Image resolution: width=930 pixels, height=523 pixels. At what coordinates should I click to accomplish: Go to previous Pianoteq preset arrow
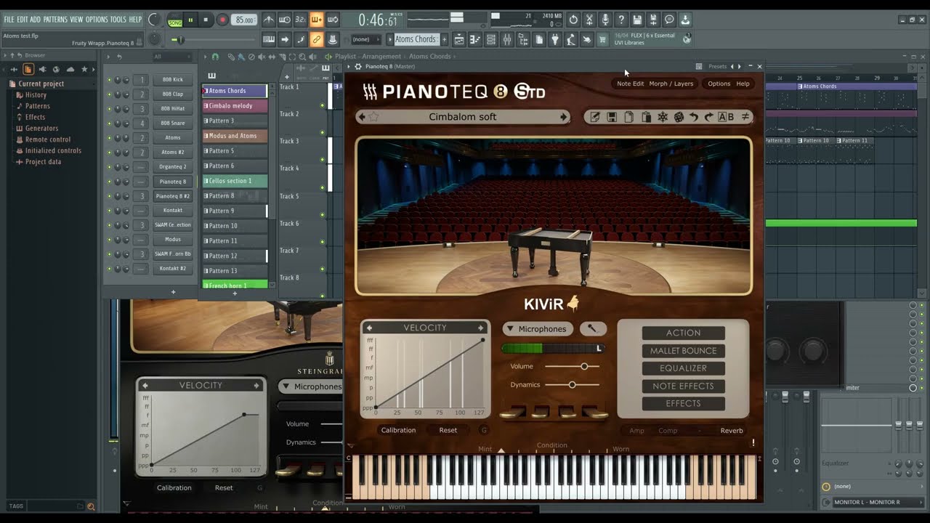pos(361,117)
